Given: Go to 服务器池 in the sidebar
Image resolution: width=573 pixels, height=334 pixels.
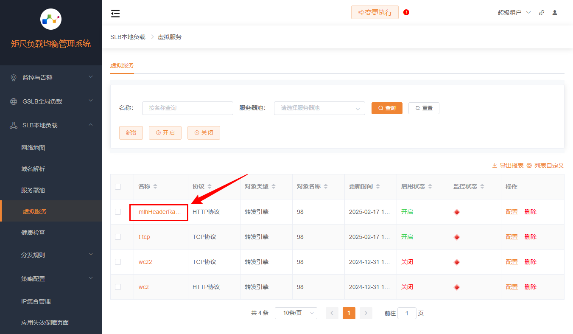Looking at the screenshot, I should pos(33,190).
